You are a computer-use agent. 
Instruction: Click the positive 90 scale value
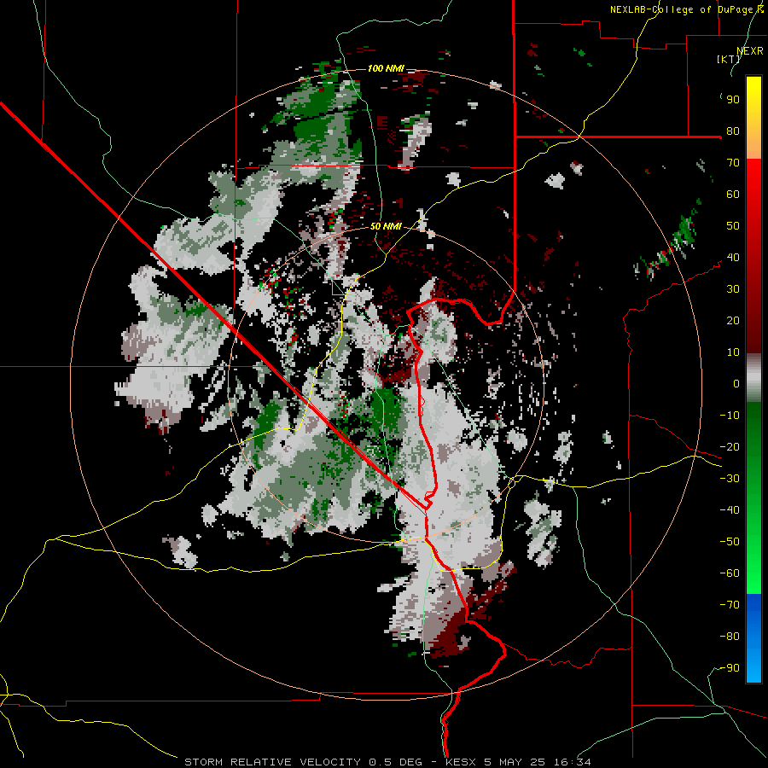click(733, 100)
